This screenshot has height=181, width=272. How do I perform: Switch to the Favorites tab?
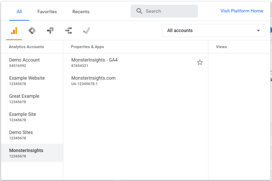point(47,12)
